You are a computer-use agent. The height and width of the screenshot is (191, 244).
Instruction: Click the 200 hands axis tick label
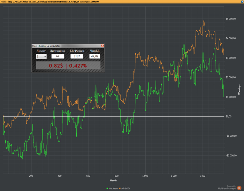31,176
